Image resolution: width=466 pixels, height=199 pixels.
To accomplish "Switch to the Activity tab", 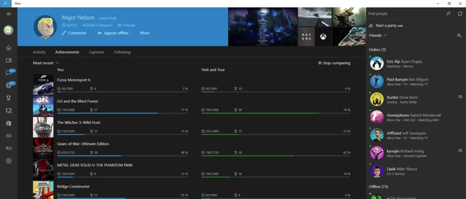I will [39, 52].
